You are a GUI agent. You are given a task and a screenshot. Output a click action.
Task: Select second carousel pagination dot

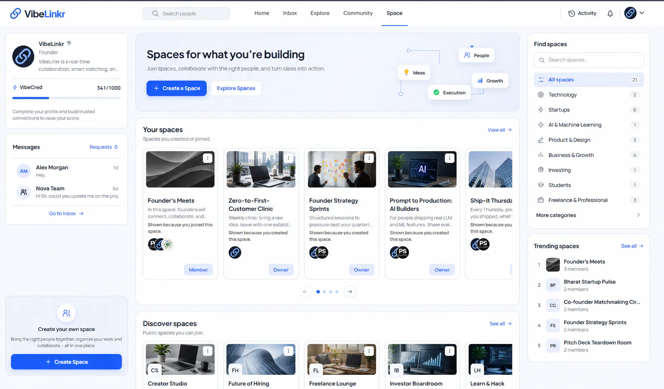[325, 292]
